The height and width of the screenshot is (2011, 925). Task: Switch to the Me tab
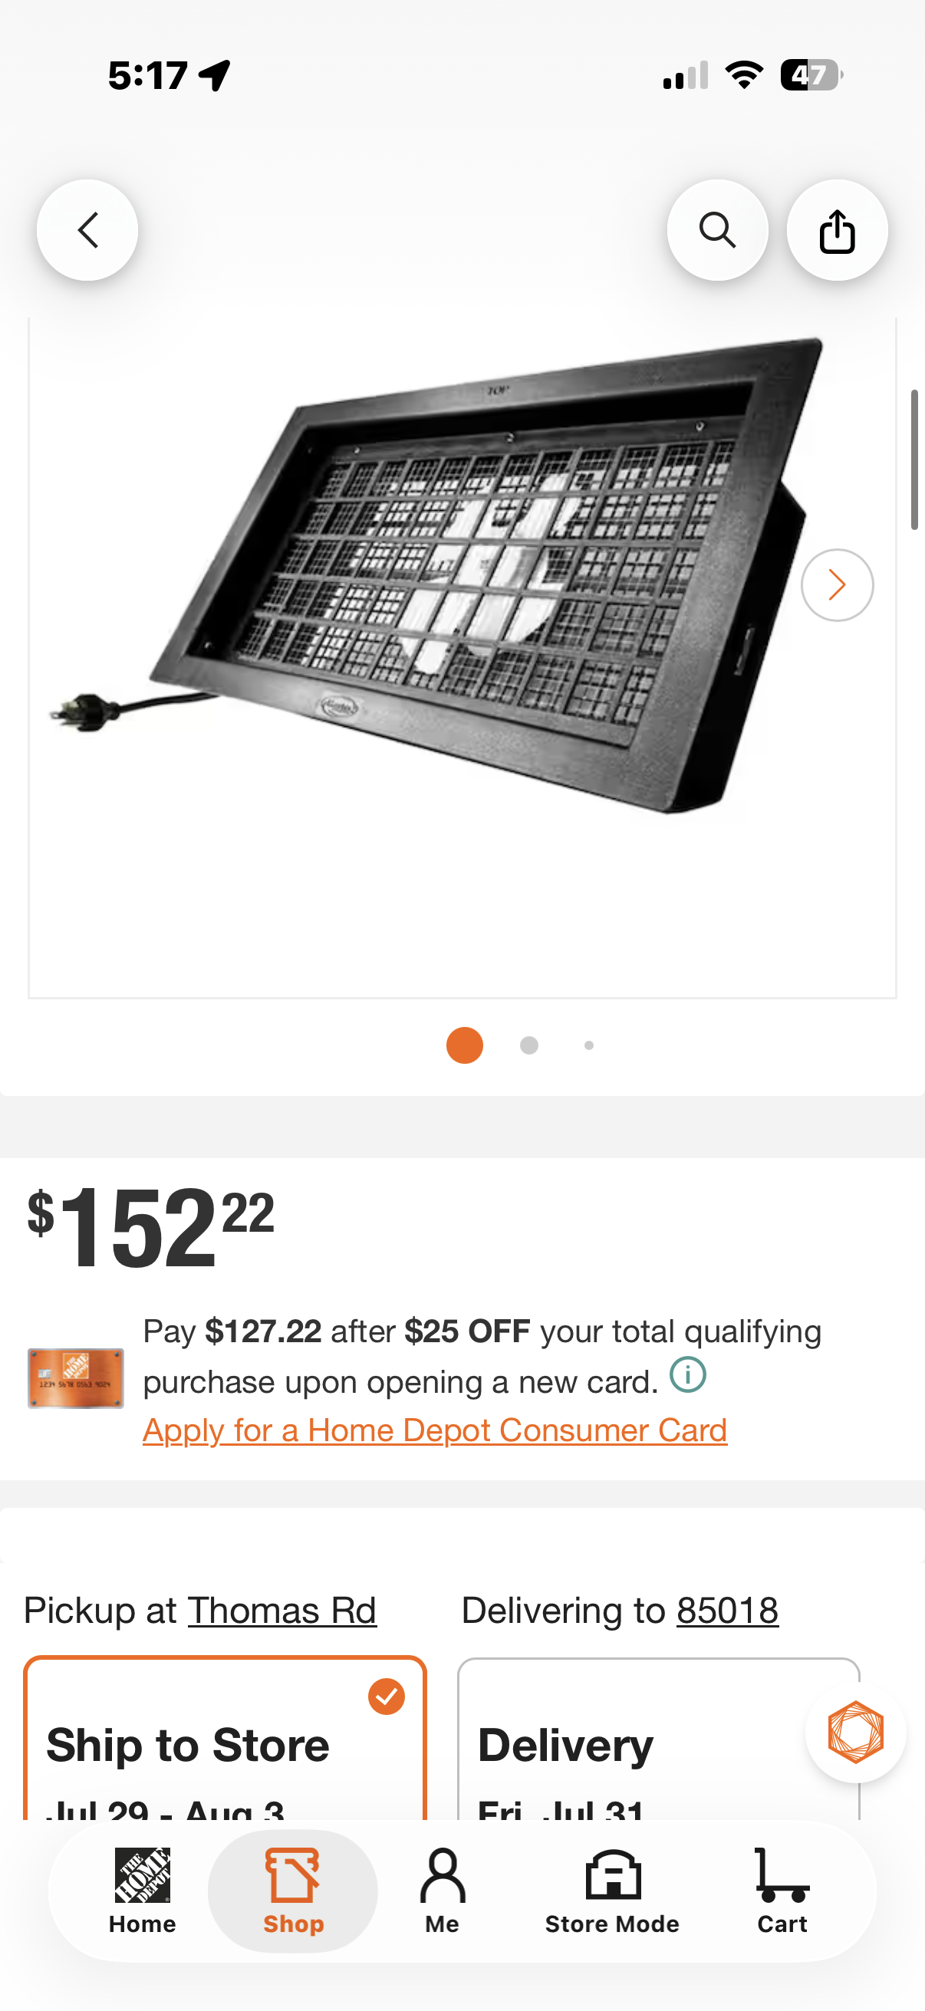pos(442,1890)
